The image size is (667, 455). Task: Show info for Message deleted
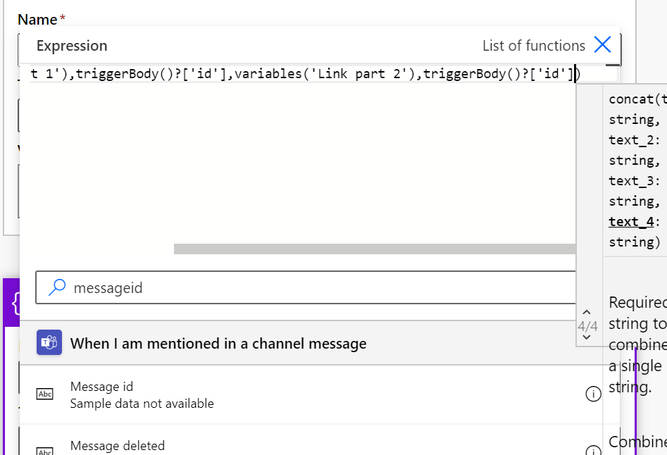[x=593, y=451]
